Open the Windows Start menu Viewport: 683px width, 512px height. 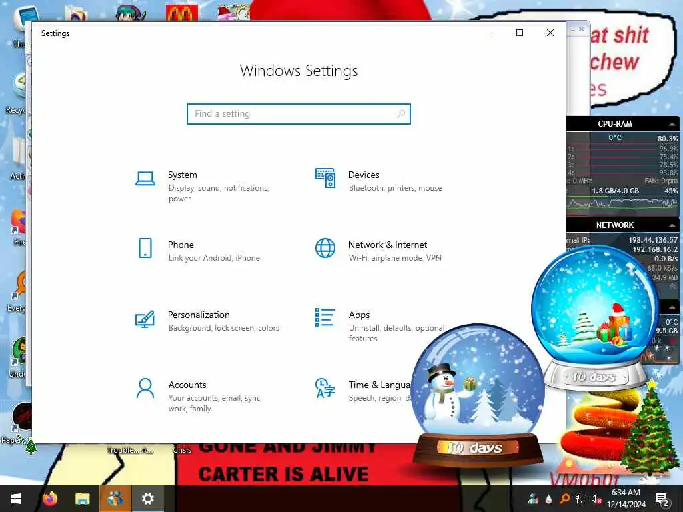(16, 499)
